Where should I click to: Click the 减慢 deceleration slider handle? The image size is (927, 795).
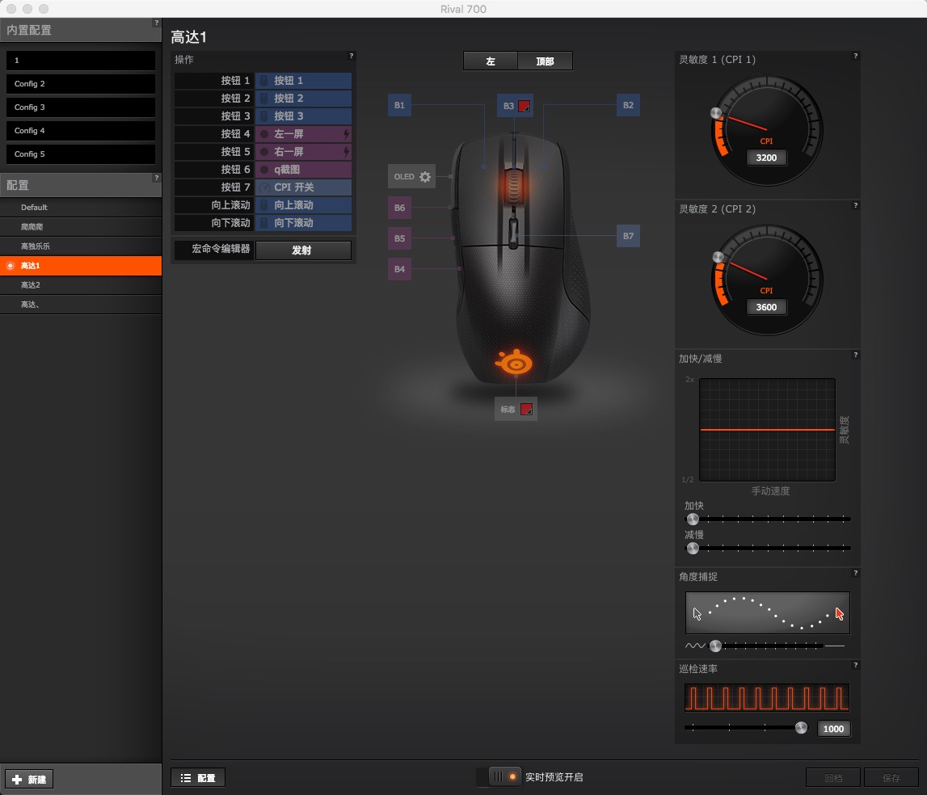(x=693, y=548)
